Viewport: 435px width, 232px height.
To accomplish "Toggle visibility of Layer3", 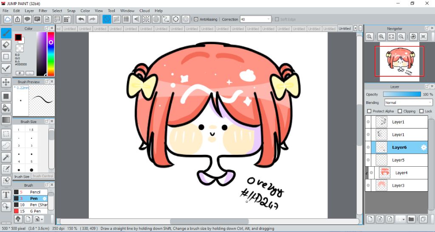I will tap(368, 185).
